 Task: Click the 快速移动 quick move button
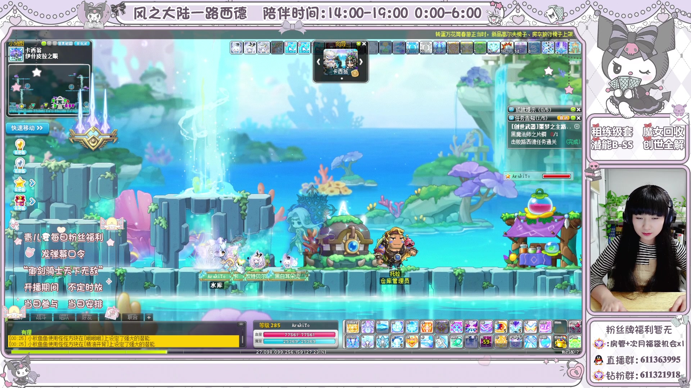[27, 128]
